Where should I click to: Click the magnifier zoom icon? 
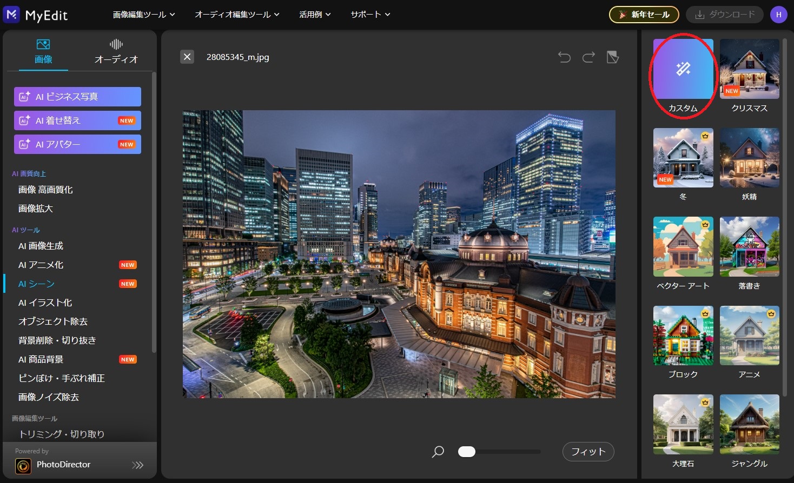(x=438, y=452)
